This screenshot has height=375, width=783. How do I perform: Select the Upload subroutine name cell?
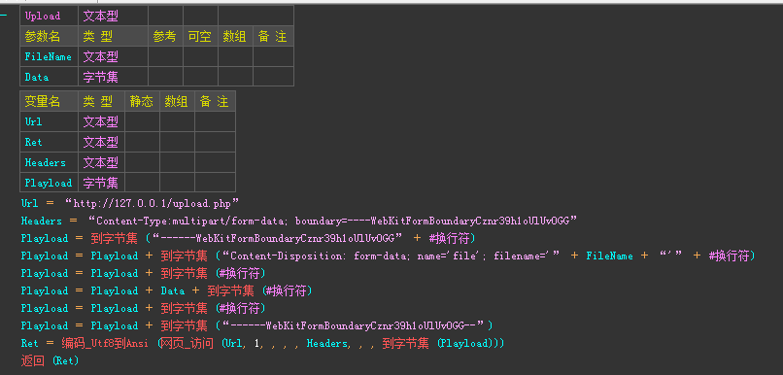coord(49,16)
